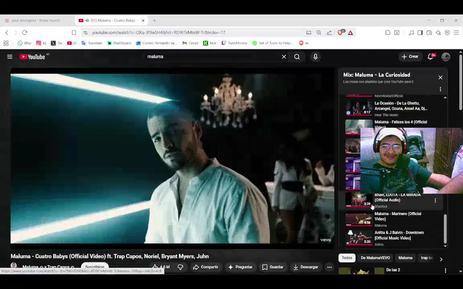This screenshot has height=289, width=463.
Task: Dislike the video with thumbs down
Action: click(180, 267)
